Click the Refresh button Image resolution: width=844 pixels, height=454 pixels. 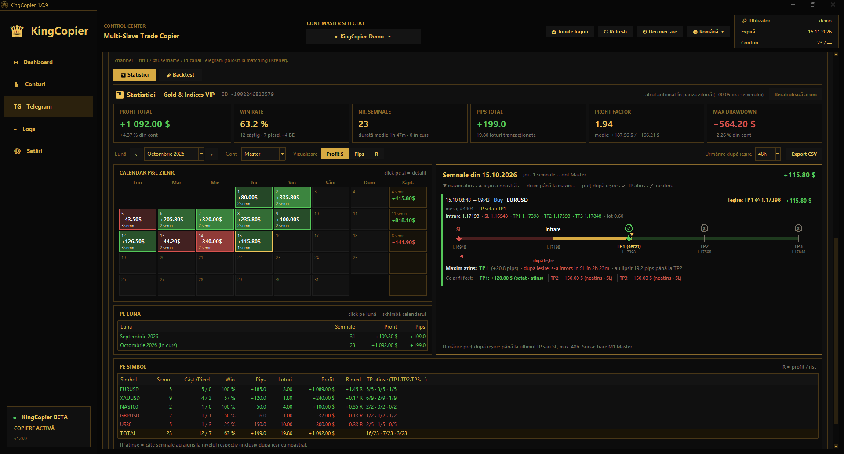pyautogui.click(x=615, y=32)
